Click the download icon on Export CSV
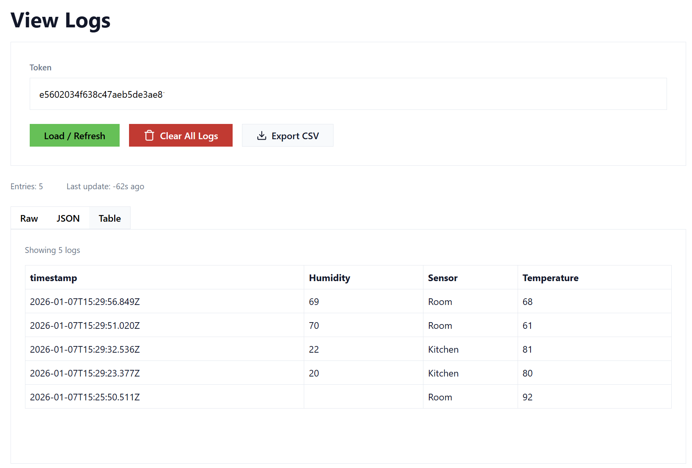Image resolution: width=692 pixels, height=468 pixels. 261,135
